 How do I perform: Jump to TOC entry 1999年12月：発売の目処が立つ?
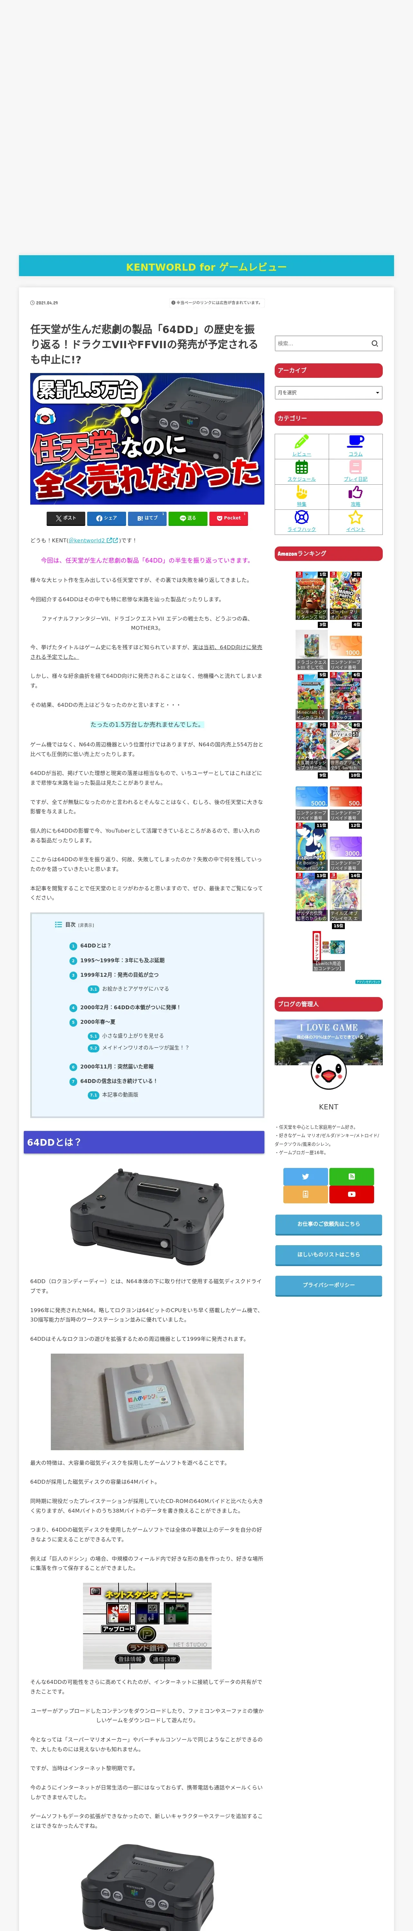(119, 975)
